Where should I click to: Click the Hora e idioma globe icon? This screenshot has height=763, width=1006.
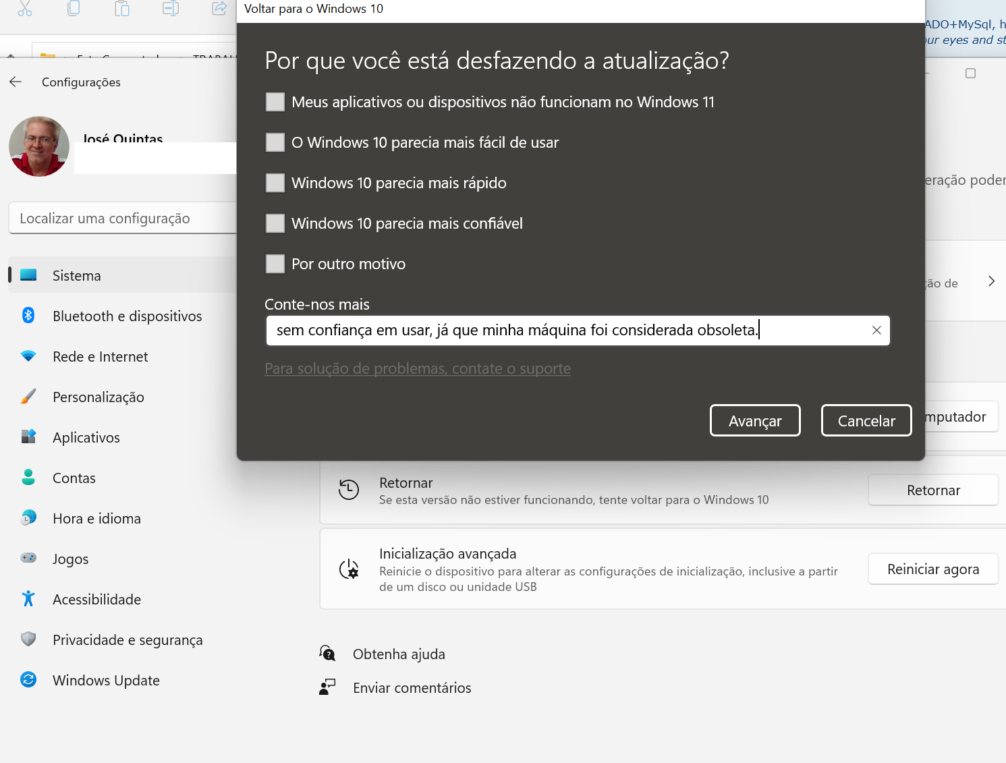[28, 517]
